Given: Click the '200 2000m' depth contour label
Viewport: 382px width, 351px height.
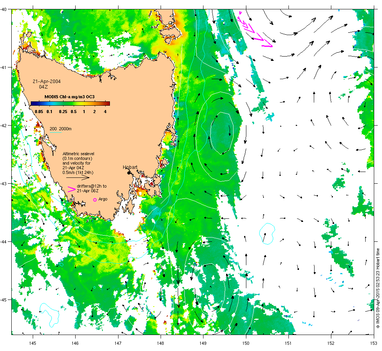Looking at the screenshot, I should [61, 129].
